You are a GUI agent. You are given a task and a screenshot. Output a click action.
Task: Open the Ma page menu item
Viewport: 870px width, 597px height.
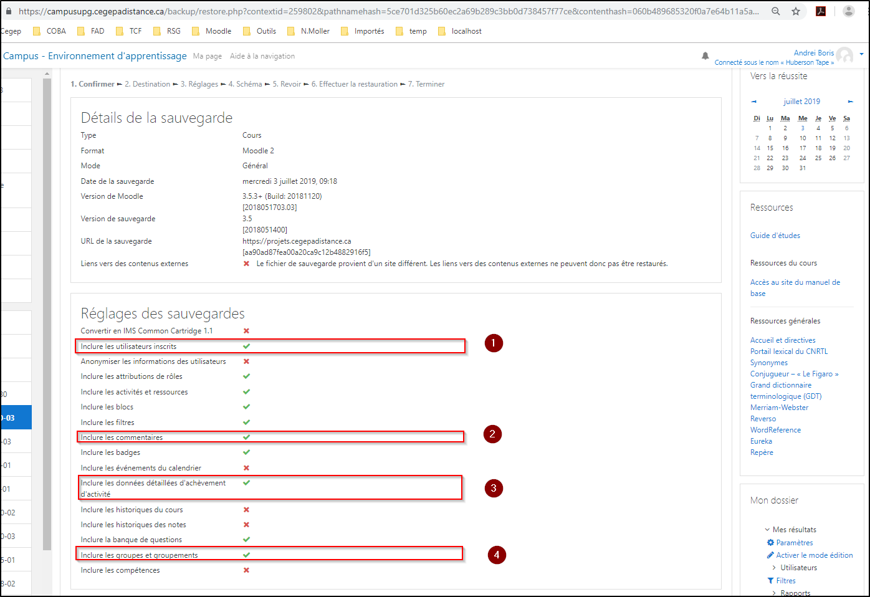tap(207, 56)
